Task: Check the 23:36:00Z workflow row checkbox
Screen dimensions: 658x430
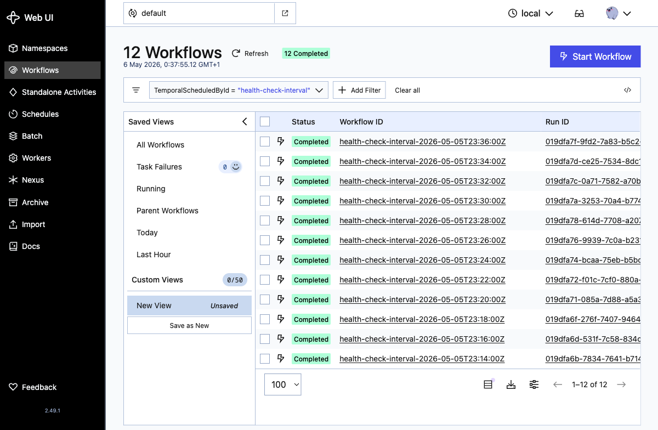Action: tap(265, 142)
